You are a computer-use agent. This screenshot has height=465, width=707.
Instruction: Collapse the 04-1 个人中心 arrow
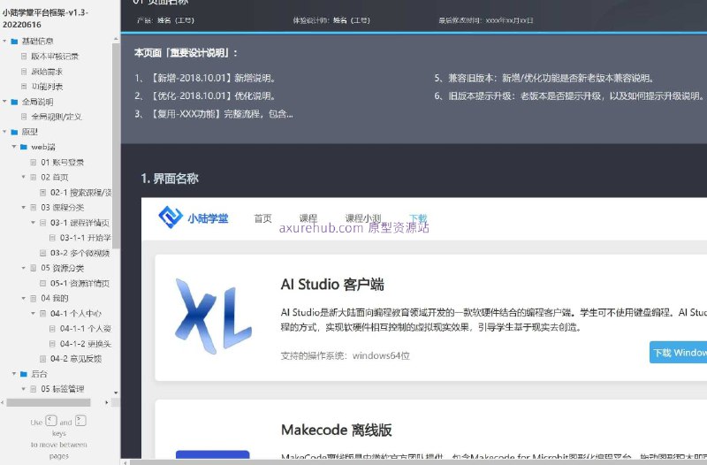33,313
